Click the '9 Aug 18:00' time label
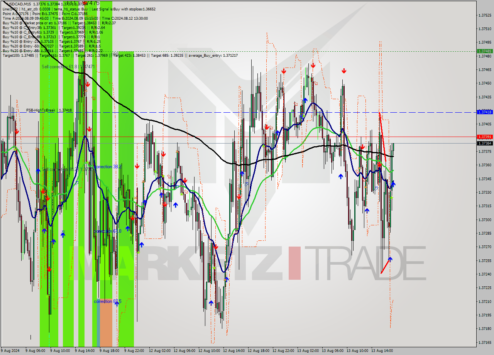This screenshot has height=355, width=494. [x=109, y=351]
